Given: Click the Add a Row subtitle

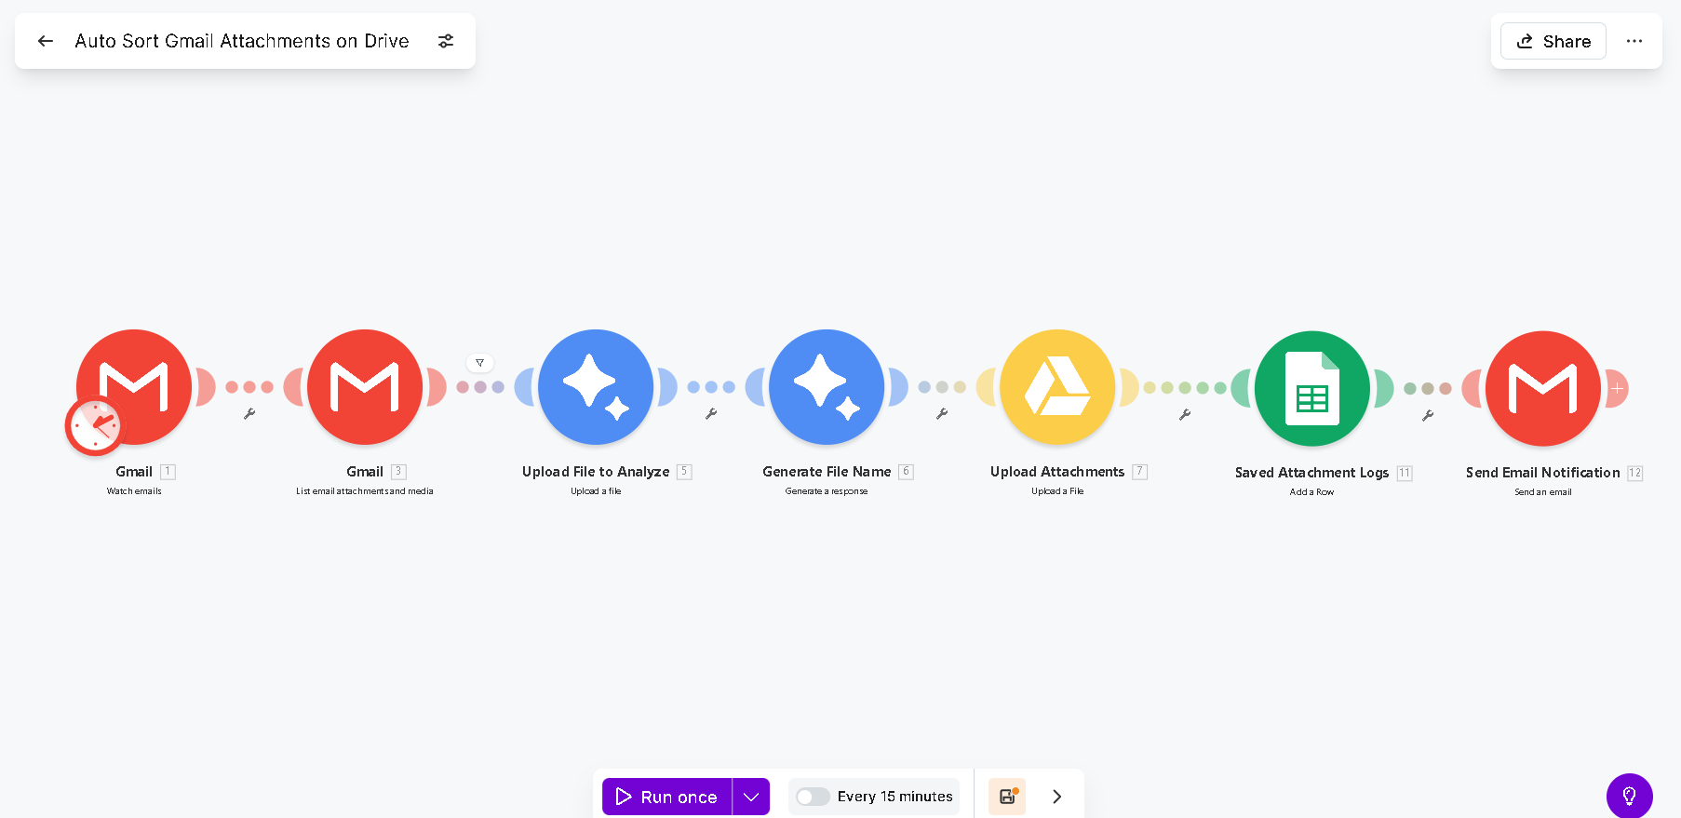Looking at the screenshot, I should (1311, 492).
